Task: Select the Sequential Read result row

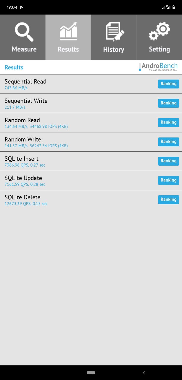Action: 91,84
